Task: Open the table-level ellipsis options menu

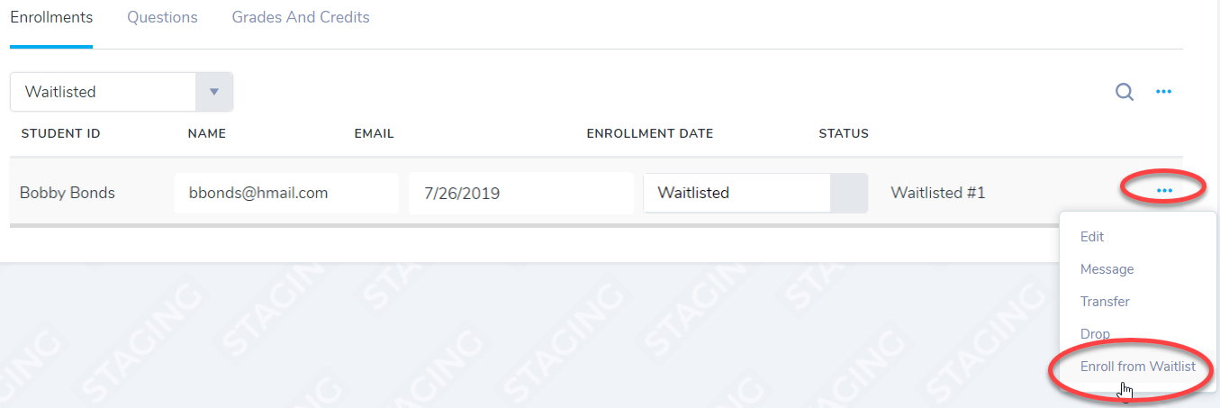Action: click(1163, 91)
